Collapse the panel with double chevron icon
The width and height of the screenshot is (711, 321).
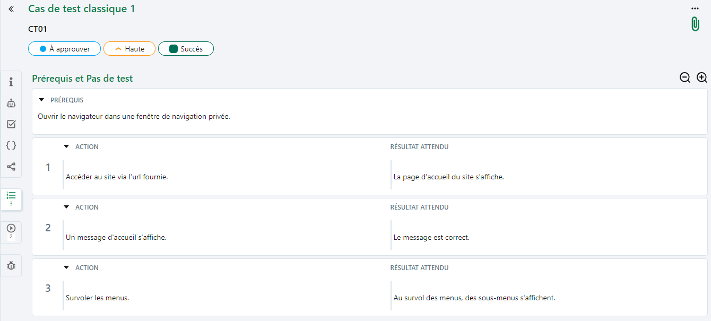click(x=11, y=9)
